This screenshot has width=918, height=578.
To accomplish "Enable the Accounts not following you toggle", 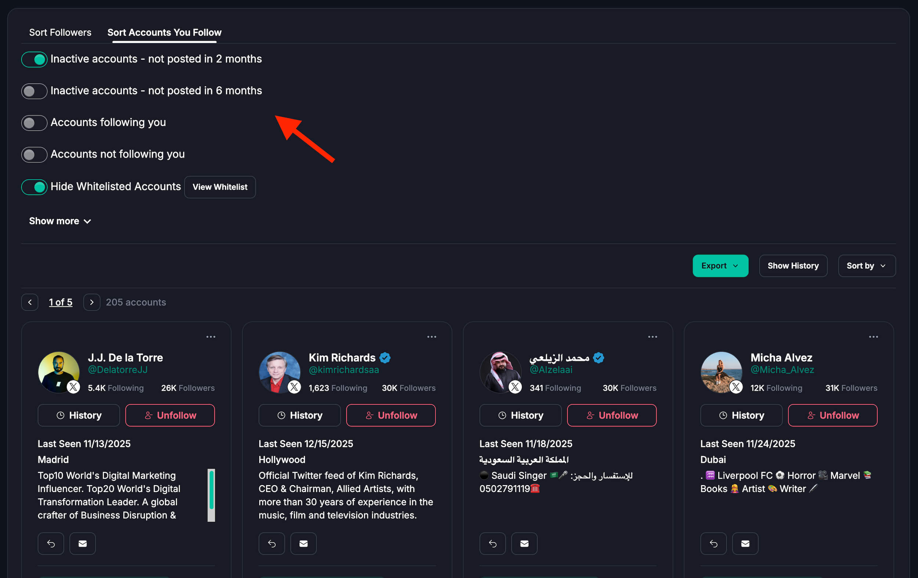I will [34, 154].
